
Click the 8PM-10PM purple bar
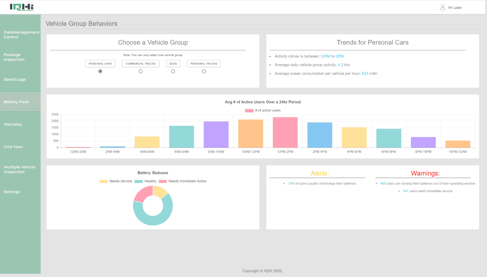(x=423, y=142)
